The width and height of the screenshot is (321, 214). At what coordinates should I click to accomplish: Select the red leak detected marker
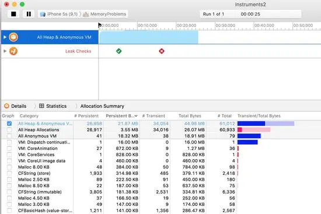click(x=162, y=51)
